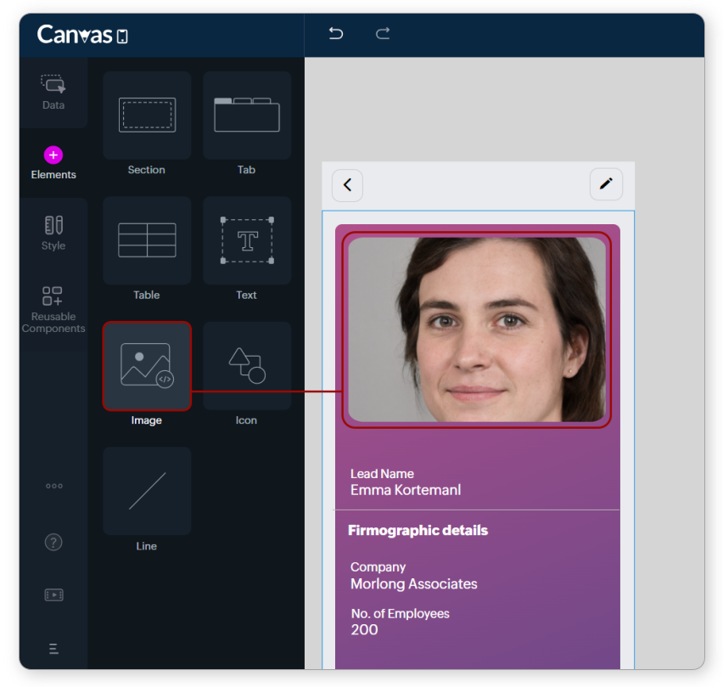Collapse the sidebar using bottom menu icon
Image resolution: width=723 pixels, height=687 pixels.
pos(54,649)
